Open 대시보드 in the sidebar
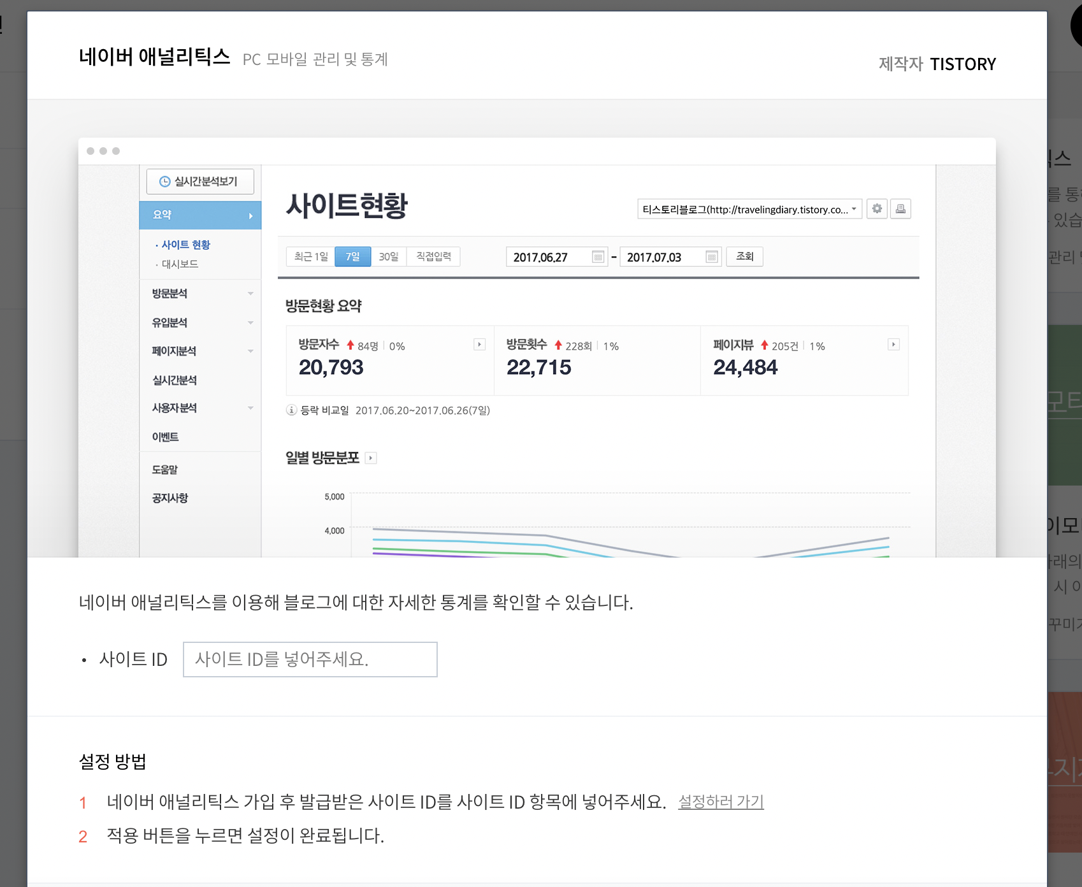1082x887 pixels. click(180, 264)
